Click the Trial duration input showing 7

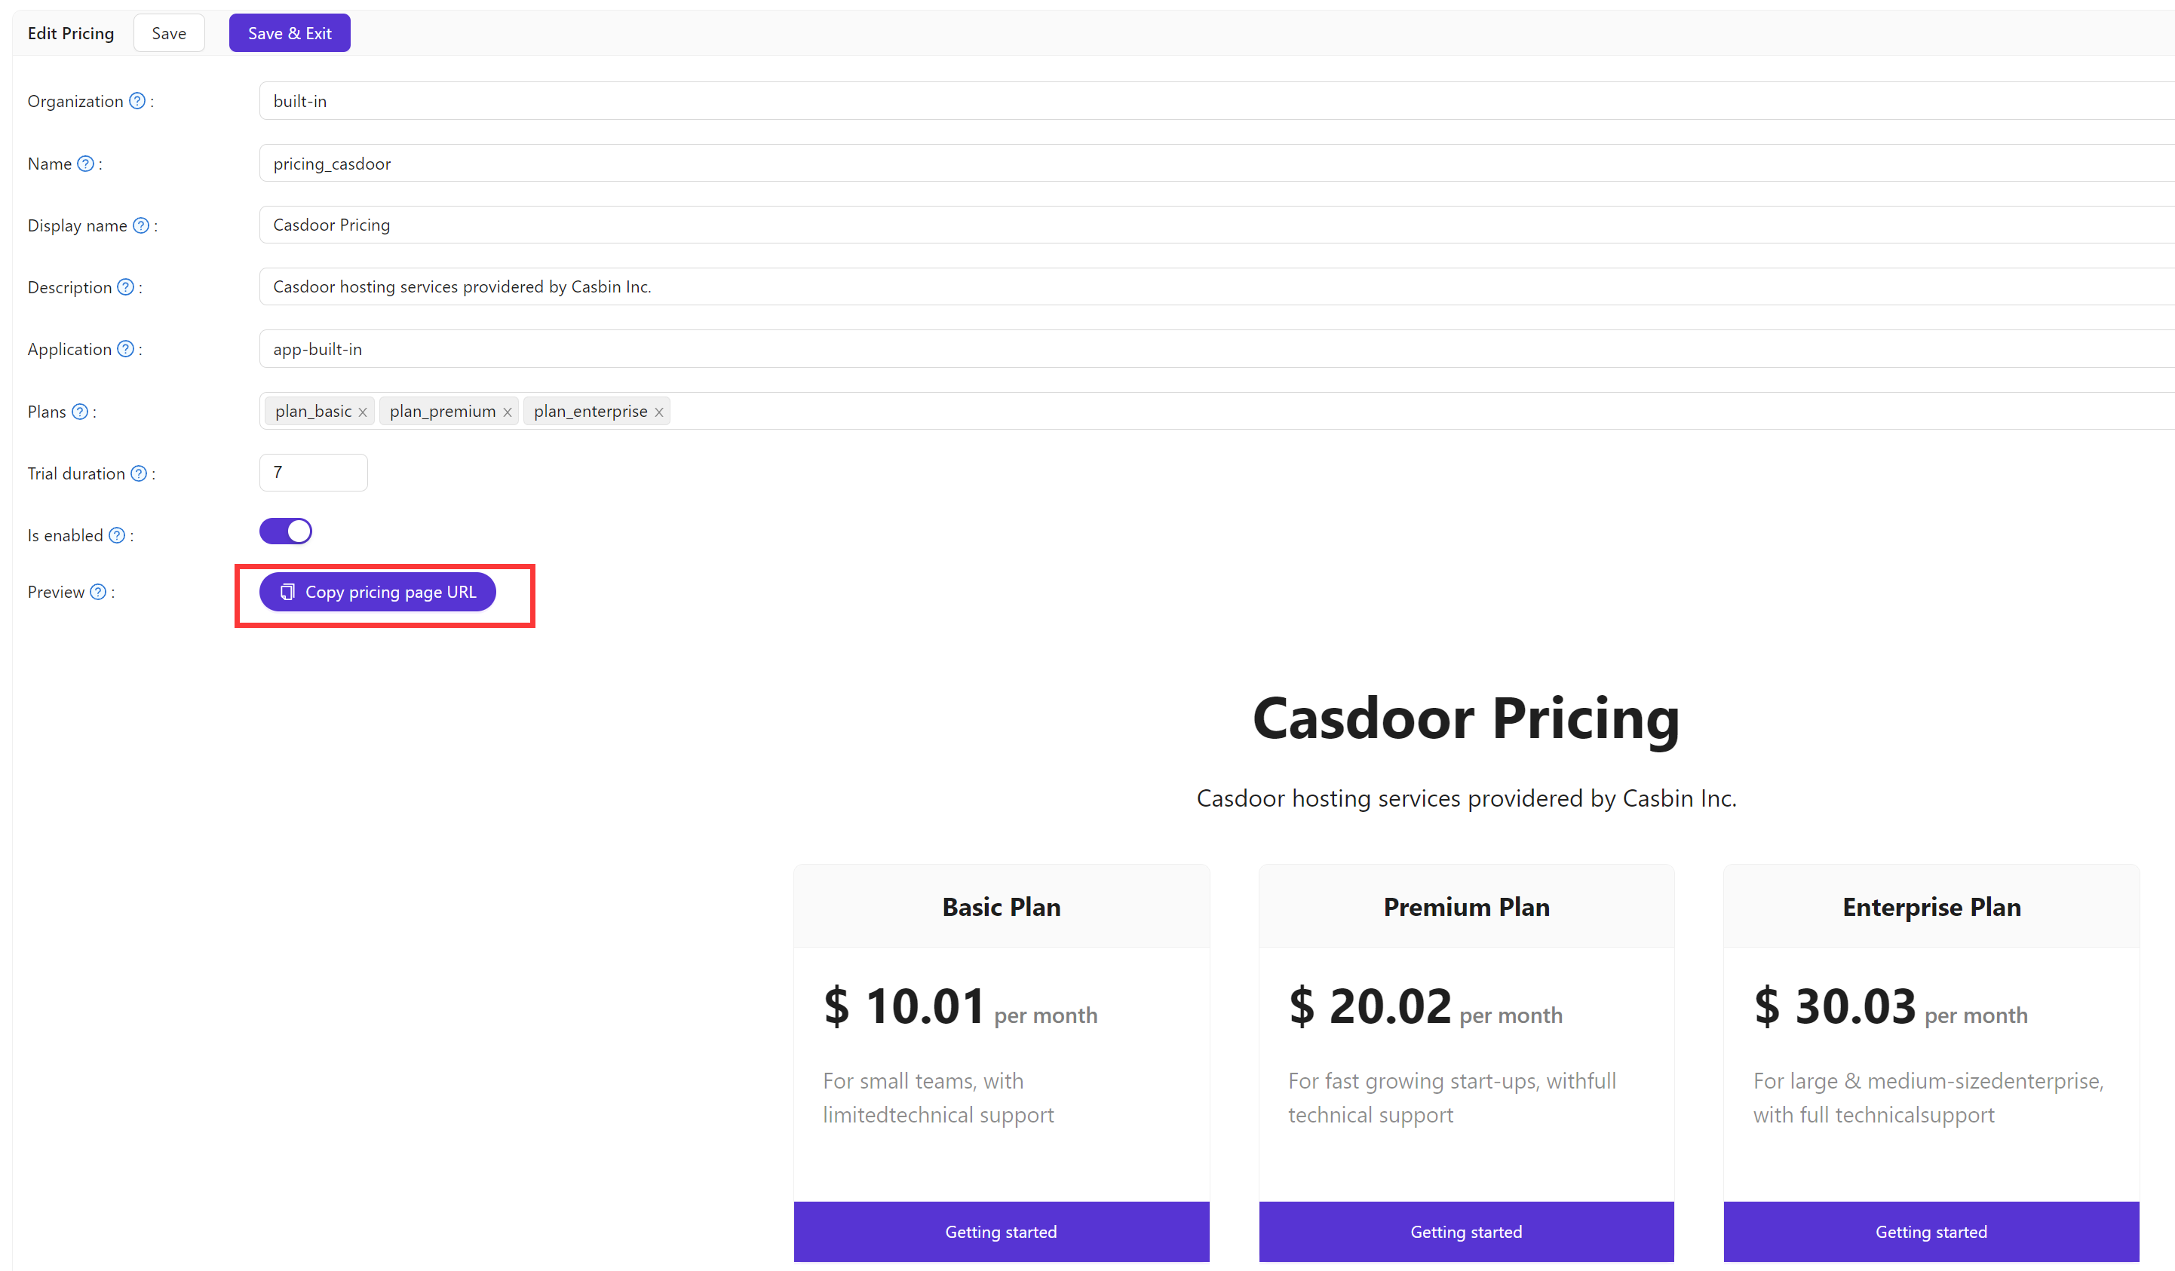pyautogui.click(x=312, y=472)
